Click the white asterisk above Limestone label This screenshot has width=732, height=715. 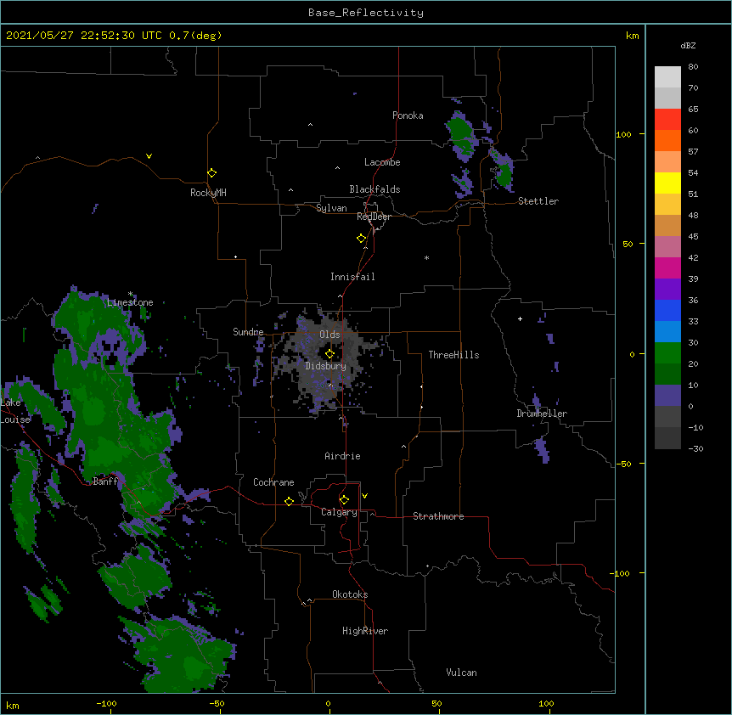tap(130, 294)
